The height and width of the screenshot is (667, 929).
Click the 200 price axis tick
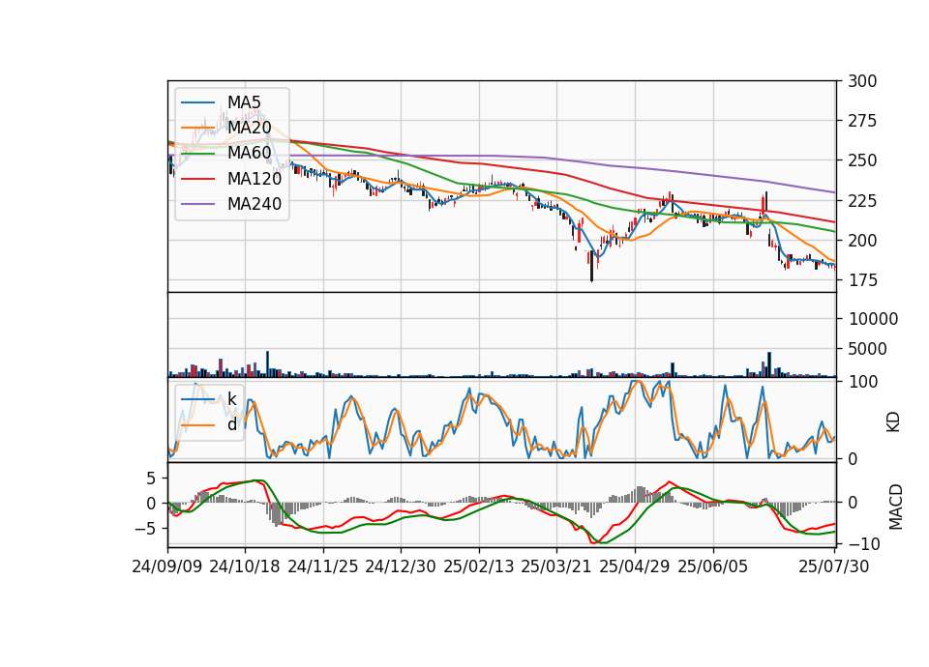point(862,241)
